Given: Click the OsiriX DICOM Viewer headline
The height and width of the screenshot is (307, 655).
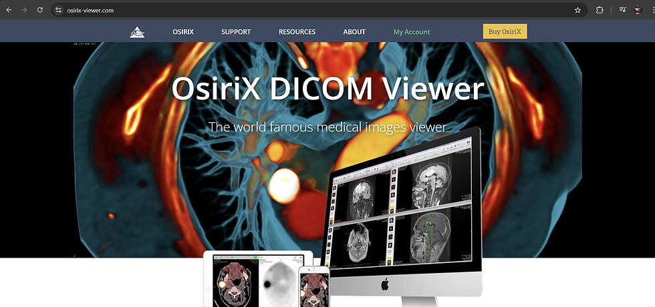Looking at the screenshot, I should tap(328, 88).
